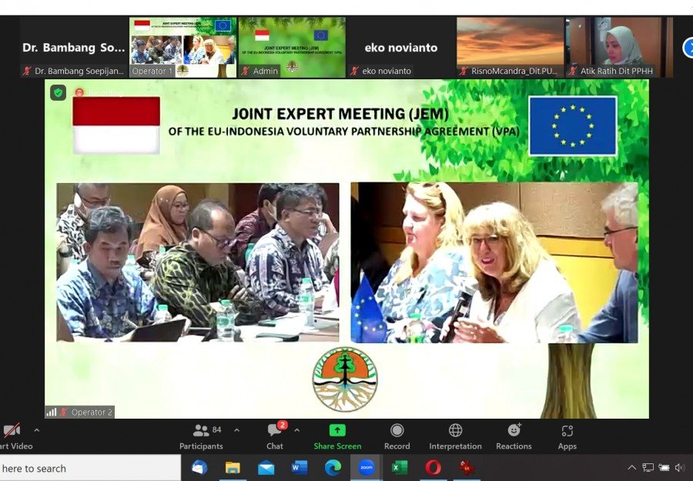
Task: Click the forestry ministry tree logo
Action: point(345,379)
